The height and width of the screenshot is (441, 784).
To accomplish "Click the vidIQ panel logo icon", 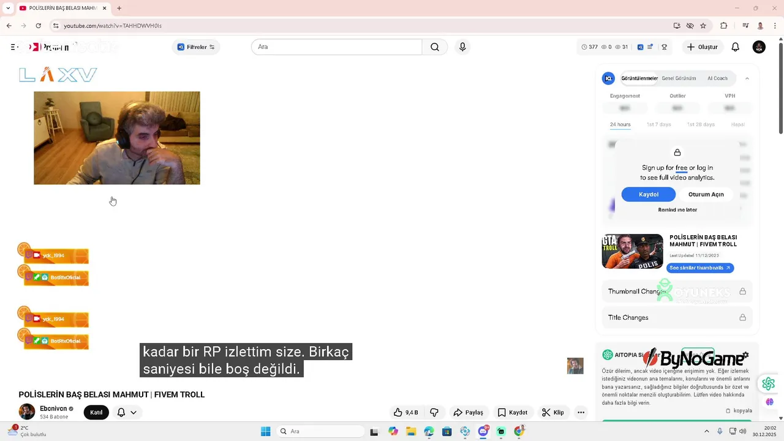I will (608, 78).
